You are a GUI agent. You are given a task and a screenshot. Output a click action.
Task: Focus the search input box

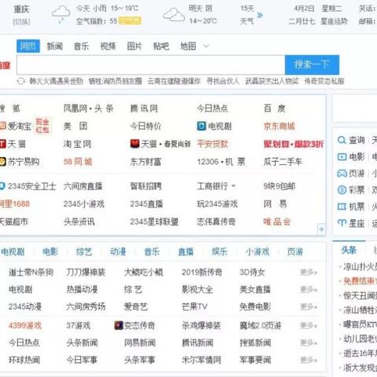click(151, 64)
